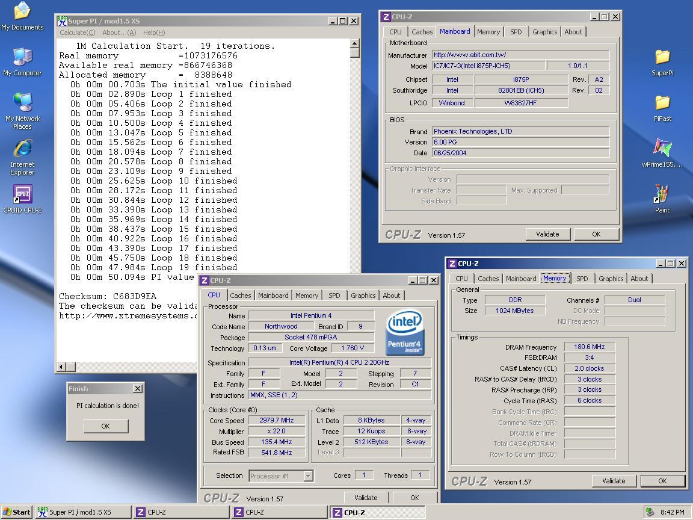Open About tab in the Memory CPU-Z window

(x=639, y=279)
